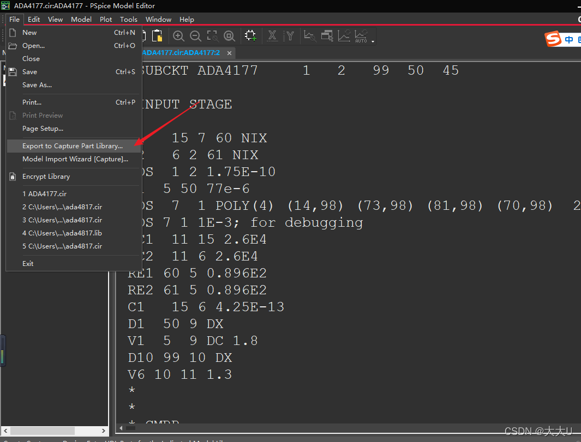Click the New document icon in File menu
The height and width of the screenshot is (442, 581).
coord(13,33)
